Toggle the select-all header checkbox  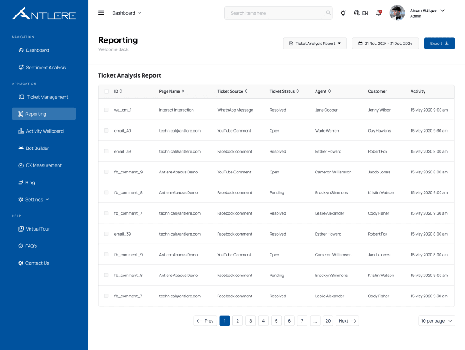coord(106,91)
